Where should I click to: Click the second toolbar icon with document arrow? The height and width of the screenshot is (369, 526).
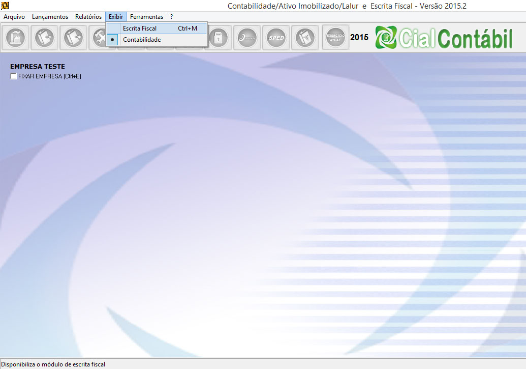(45, 38)
